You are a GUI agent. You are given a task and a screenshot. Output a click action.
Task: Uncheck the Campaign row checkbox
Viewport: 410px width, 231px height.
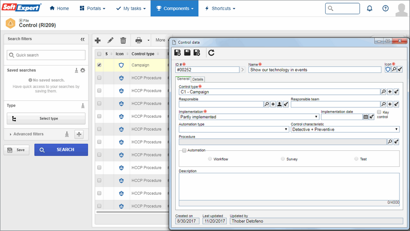click(99, 65)
